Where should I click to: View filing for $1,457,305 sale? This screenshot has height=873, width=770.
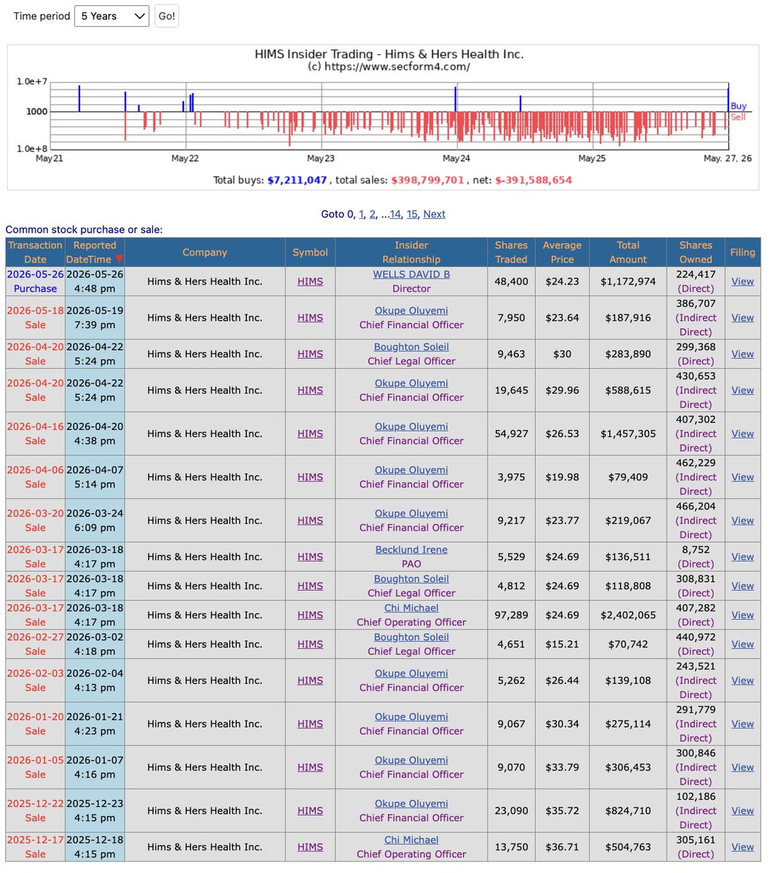tap(742, 434)
